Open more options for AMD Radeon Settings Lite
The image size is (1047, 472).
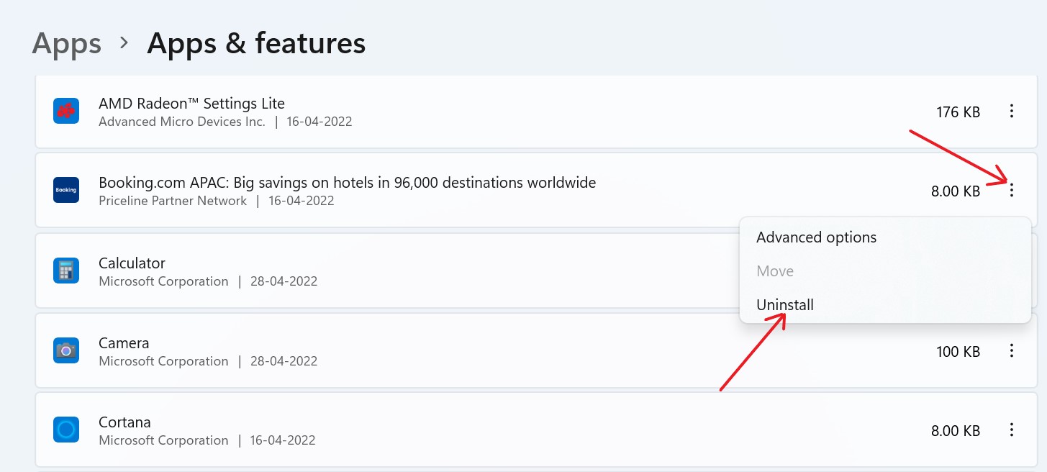point(1012,112)
